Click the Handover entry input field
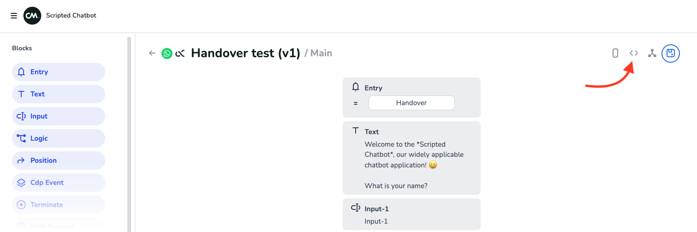 411,103
